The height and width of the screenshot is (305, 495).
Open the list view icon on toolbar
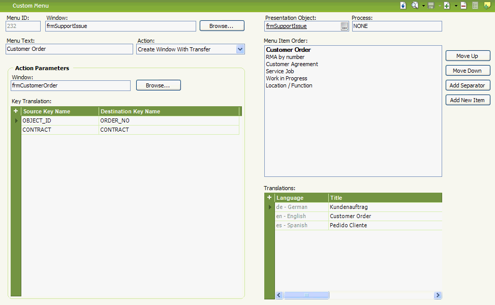pos(475,5)
